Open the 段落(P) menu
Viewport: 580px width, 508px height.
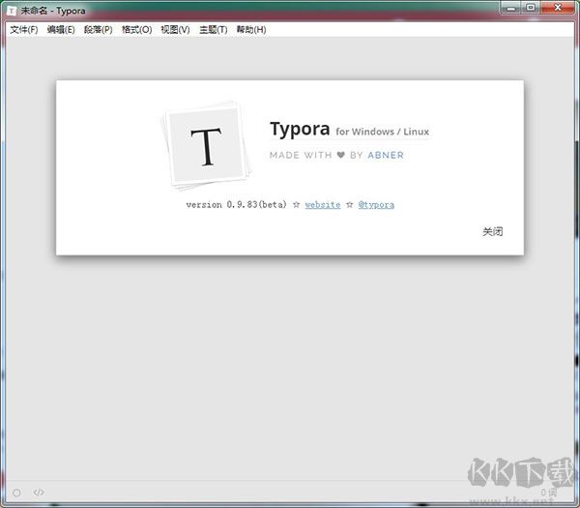[98, 30]
